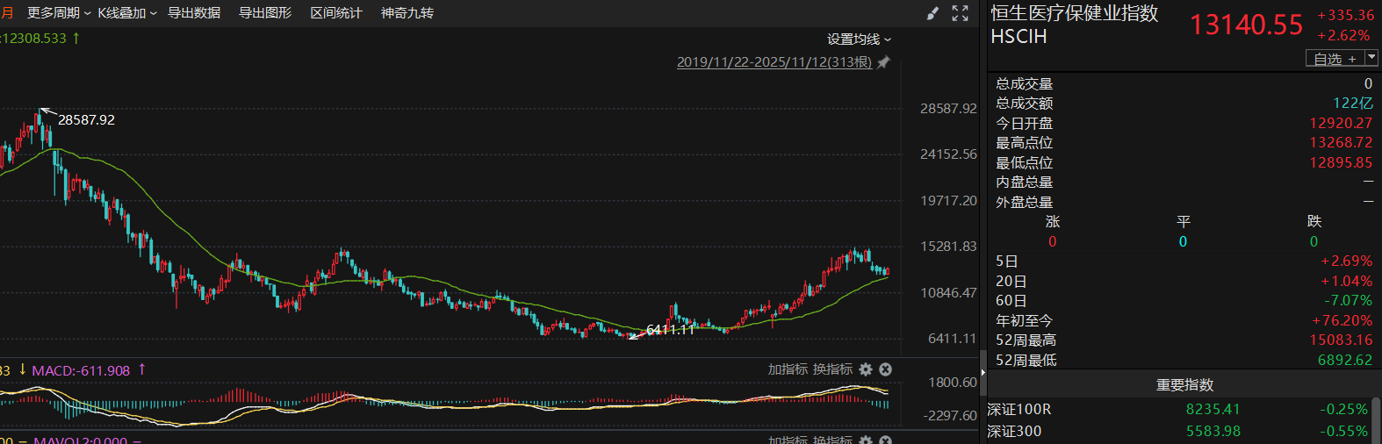Click 总成交额 value 122亿

pyautogui.click(x=1353, y=104)
